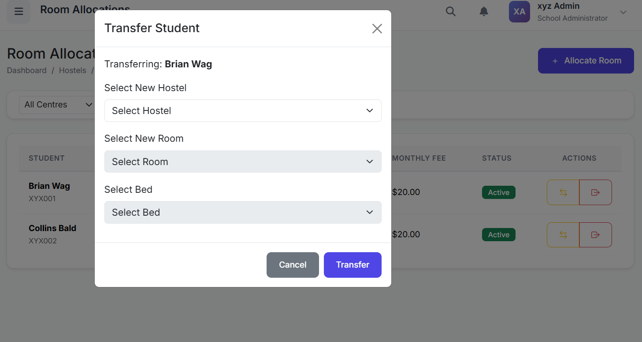Expand the All Centres filter
The width and height of the screenshot is (642, 342).
(x=57, y=105)
